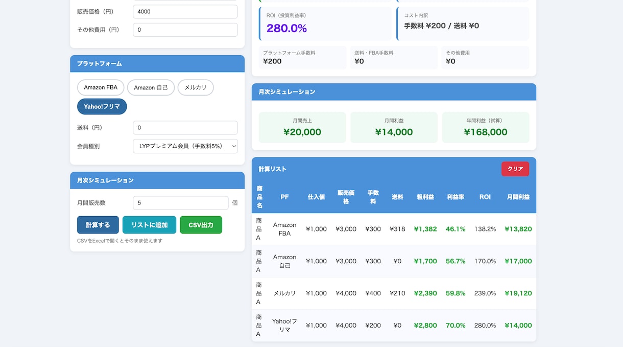This screenshot has height=347, width=623.
Task: Click the 手数料 column header
Action: (373, 197)
